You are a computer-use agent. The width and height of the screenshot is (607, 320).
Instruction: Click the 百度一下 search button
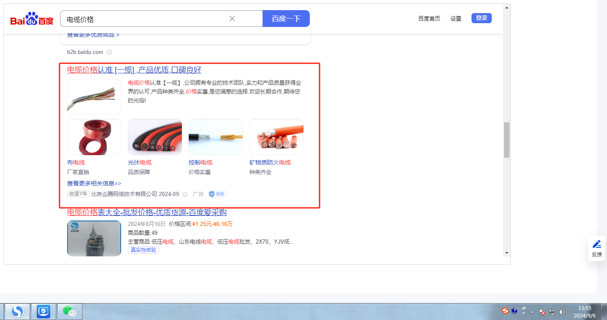coord(286,19)
